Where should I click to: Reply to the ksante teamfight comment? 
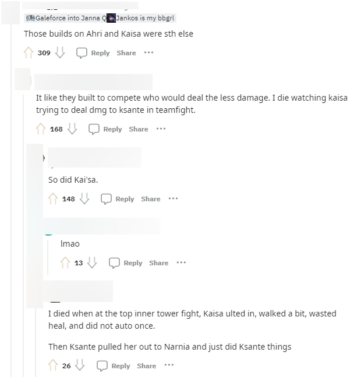[105, 129]
